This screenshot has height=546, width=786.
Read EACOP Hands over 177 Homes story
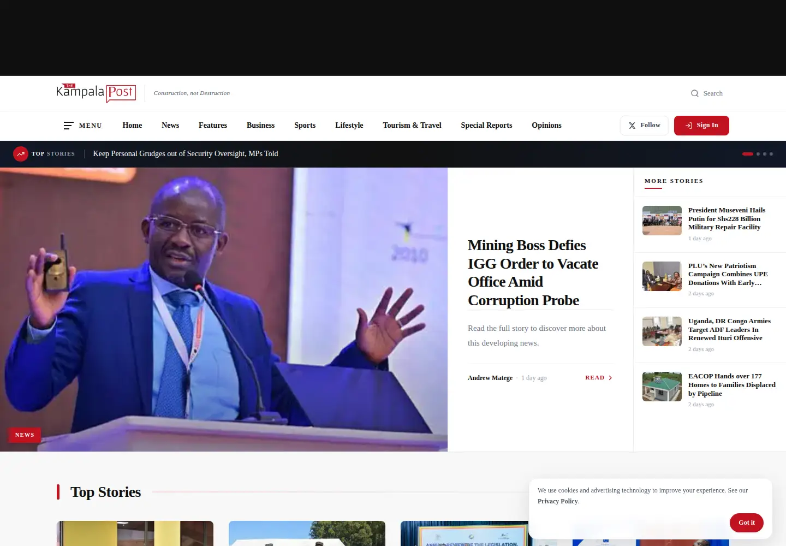coord(731,385)
